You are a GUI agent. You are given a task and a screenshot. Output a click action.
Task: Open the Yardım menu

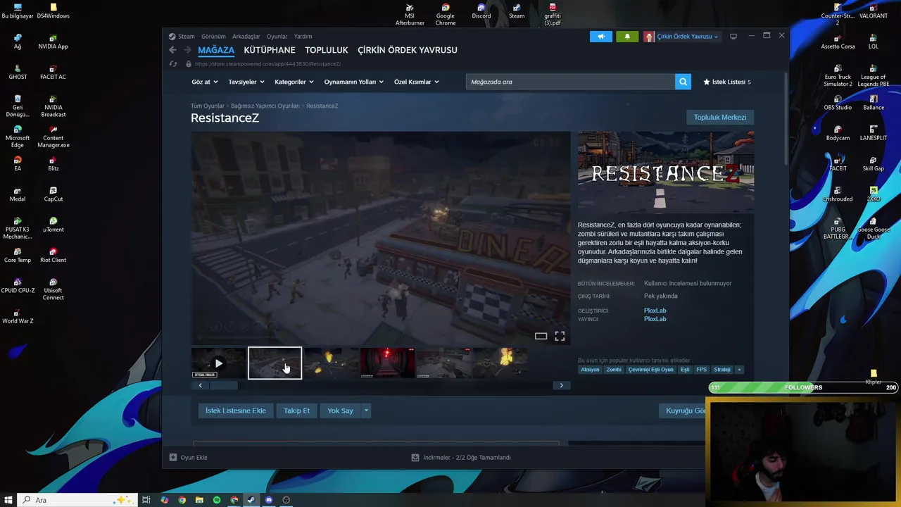303,37
